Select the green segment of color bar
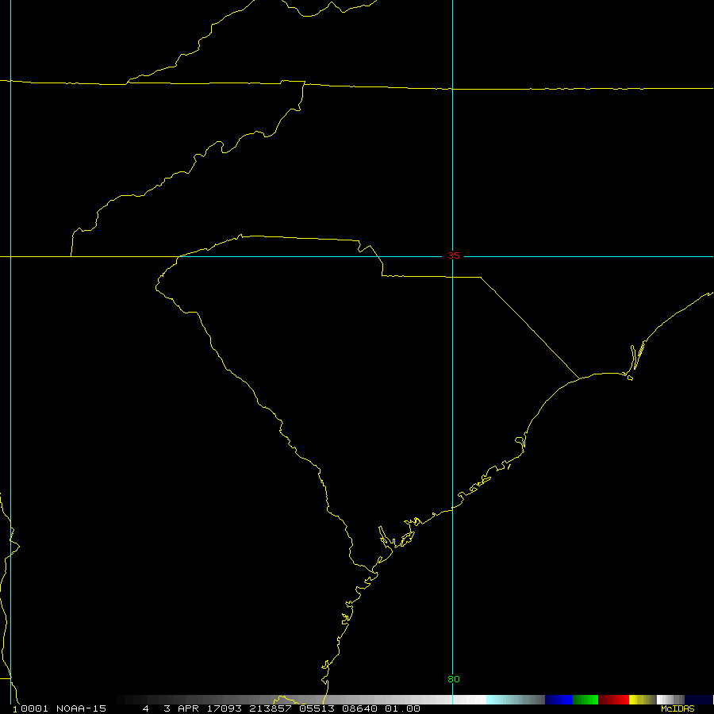 click(585, 700)
